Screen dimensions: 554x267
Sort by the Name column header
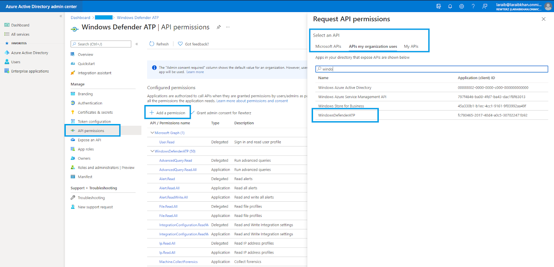point(323,78)
